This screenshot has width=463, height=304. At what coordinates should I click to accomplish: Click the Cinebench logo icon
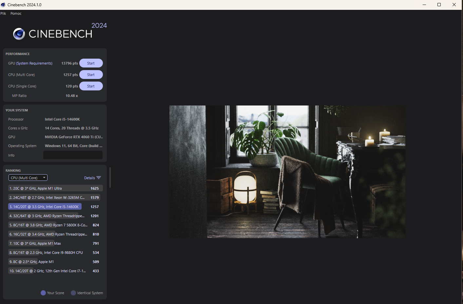tap(19, 34)
